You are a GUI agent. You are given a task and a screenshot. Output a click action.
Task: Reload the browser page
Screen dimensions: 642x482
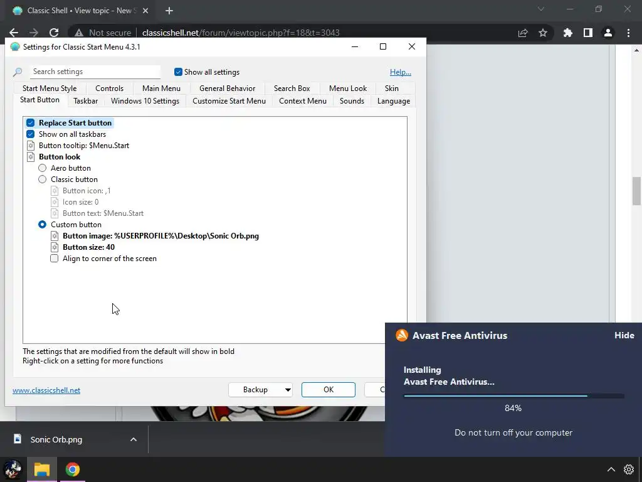coord(54,33)
